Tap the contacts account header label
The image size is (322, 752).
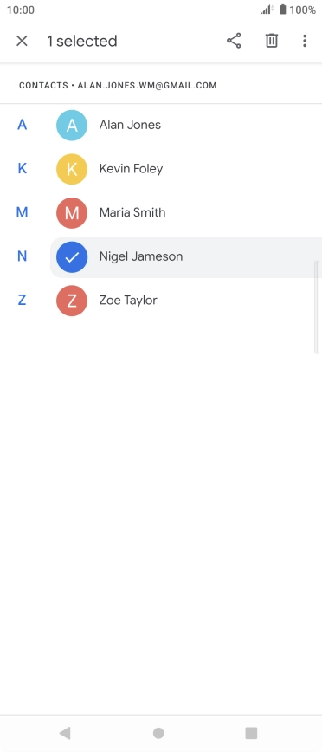[118, 86]
